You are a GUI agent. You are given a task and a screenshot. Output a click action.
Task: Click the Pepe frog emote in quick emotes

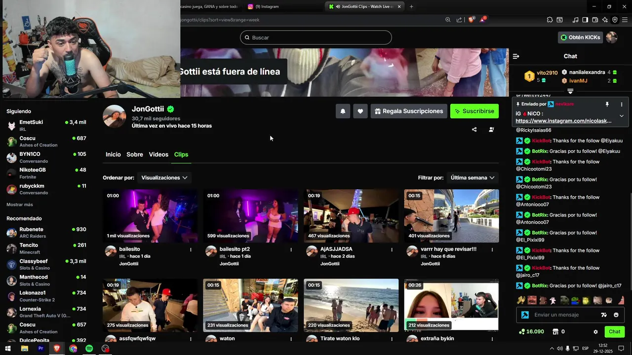(575, 300)
